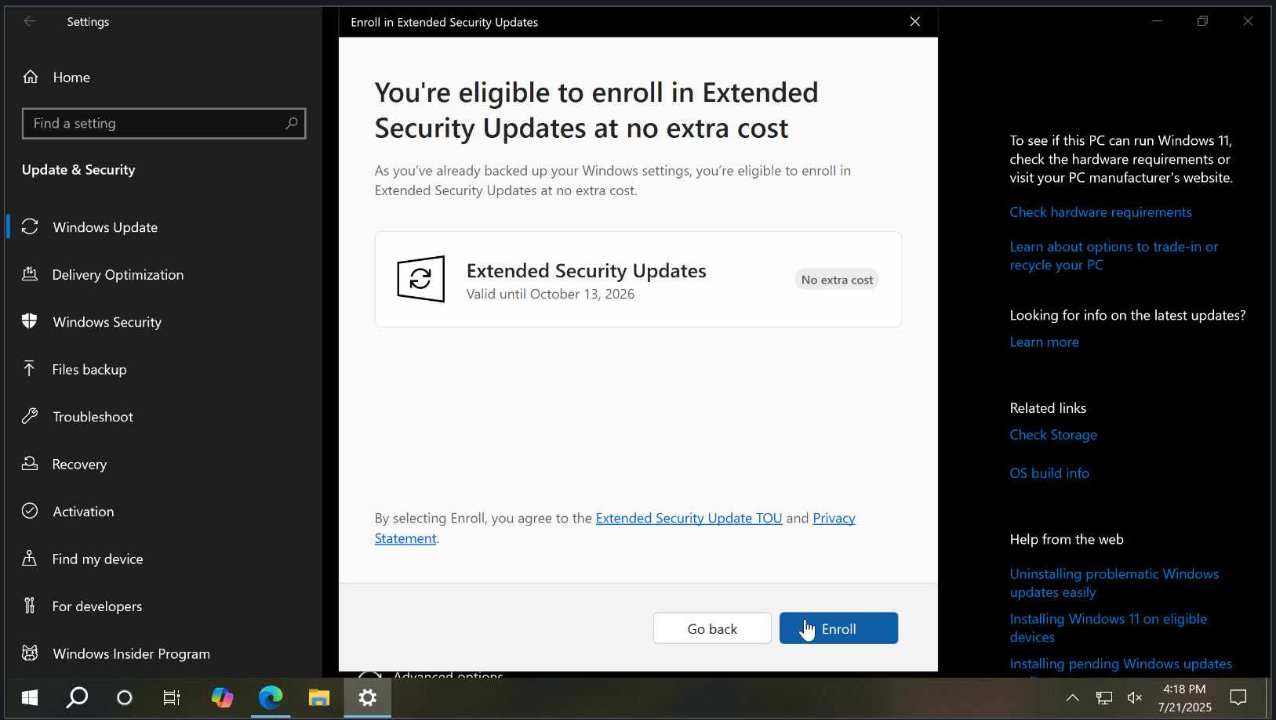Select Windows Update in the sidebar
This screenshot has width=1276, height=720.
[x=104, y=227]
